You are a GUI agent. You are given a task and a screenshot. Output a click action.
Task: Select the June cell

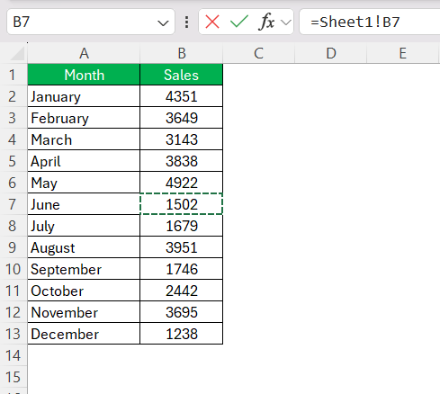(84, 204)
